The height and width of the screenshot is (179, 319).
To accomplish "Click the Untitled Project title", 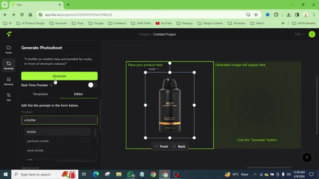I will 164,34.
